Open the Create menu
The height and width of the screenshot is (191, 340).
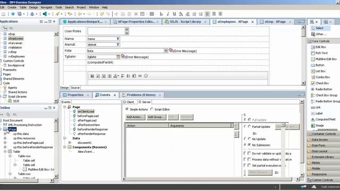(x=12, y=7)
